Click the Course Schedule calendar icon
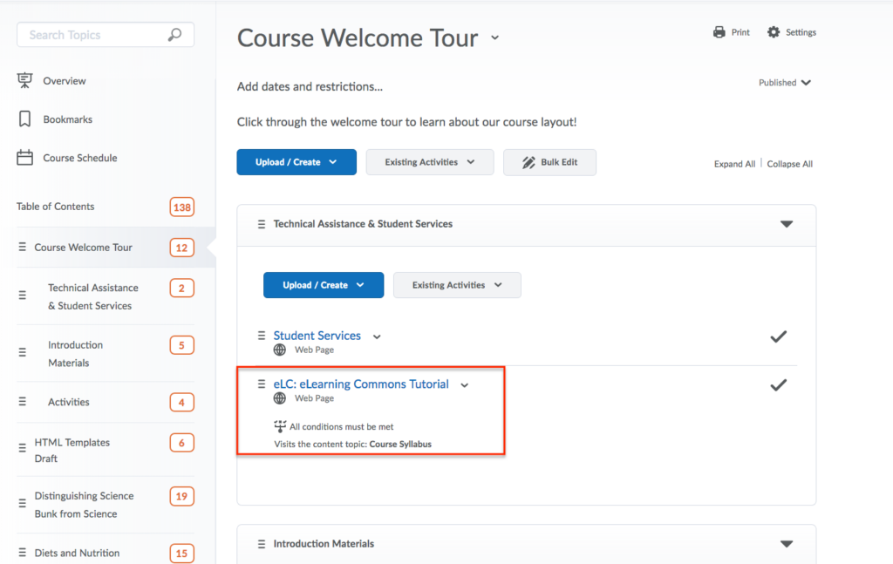The height and width of the screenshot is (564, 893). [x=24, y=158]
